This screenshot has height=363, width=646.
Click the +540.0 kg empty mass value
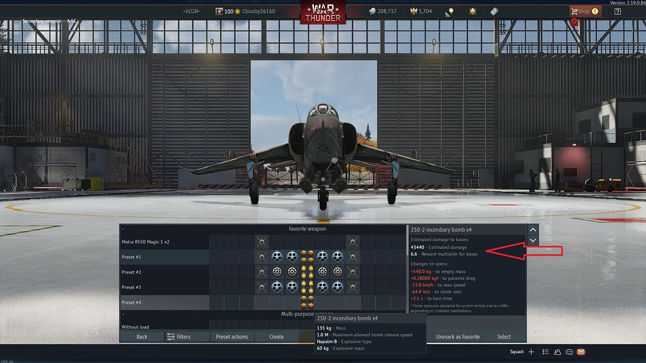click(421, 271)
